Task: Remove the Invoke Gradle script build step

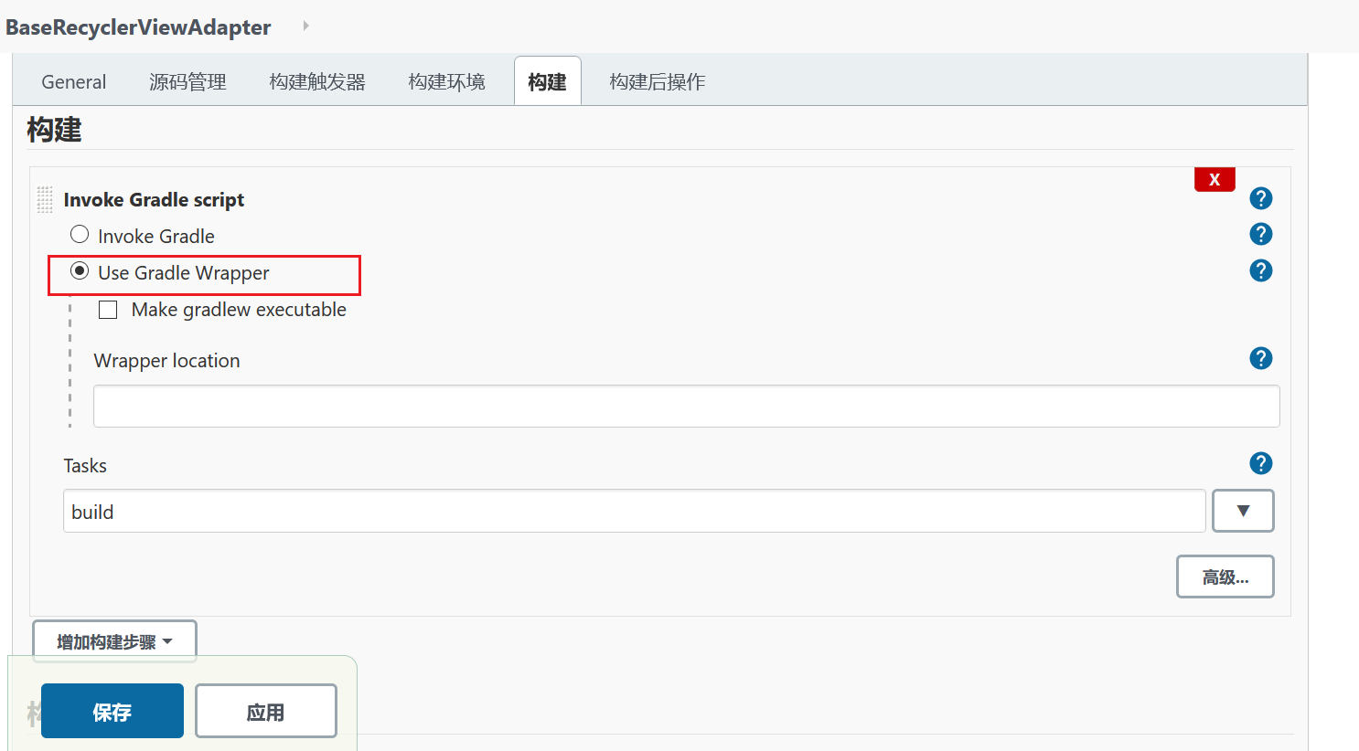Action: click(1214, 179)
